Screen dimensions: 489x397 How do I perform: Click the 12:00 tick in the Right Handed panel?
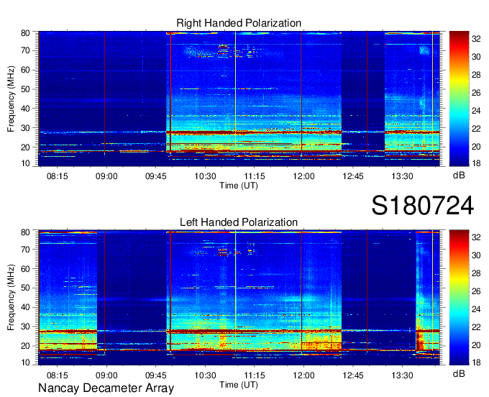[x=303, y=176]
